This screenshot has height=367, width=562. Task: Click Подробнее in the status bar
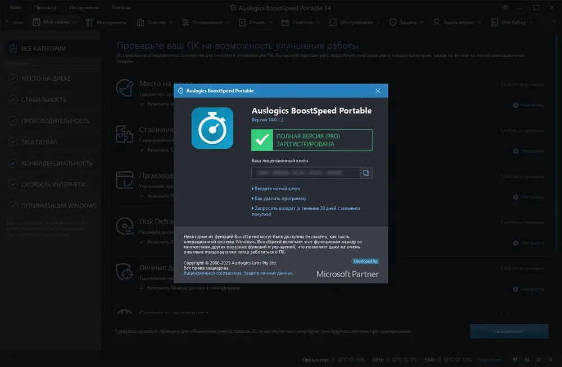pos(489,360)
